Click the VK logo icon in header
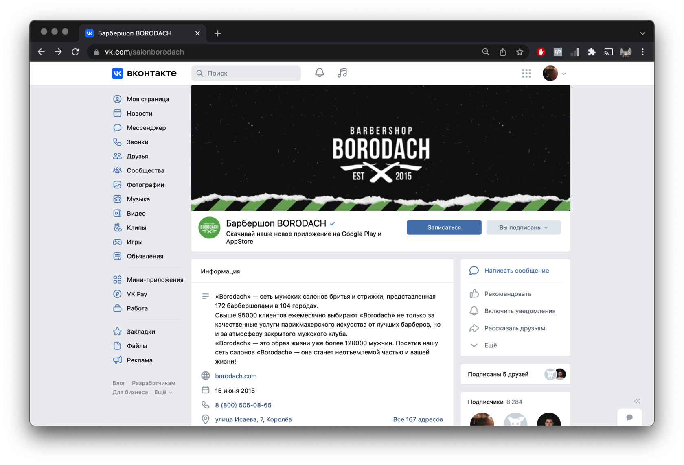Image resolution: width=684 pixels, height=465 pixels. tap(117, 73)
